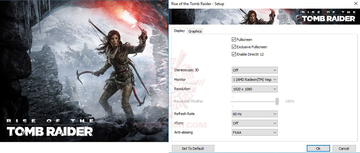360x153 pixels.
Task: Click the 100% resolution modifier value
Action: (290, 101)
